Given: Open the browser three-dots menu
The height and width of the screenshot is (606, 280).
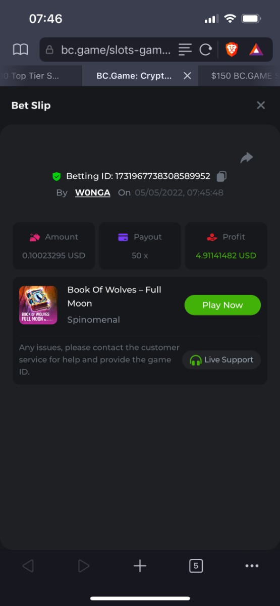Looking at the screenshot, I should (x=252, y=566).
